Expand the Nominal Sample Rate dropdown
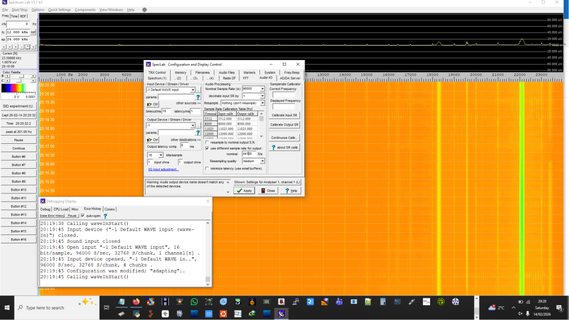 [263, 89]
